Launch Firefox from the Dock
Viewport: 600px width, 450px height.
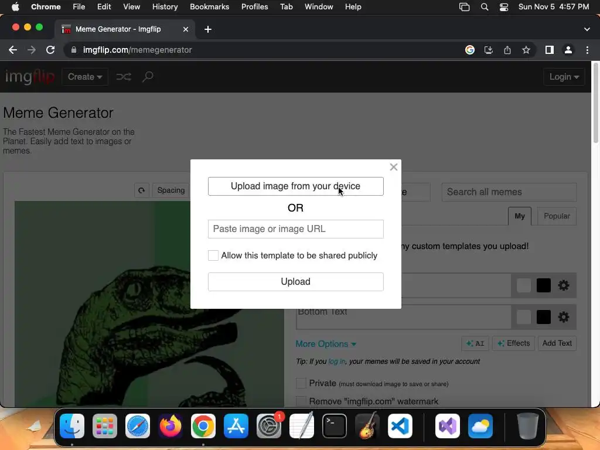tap(171, 426)
